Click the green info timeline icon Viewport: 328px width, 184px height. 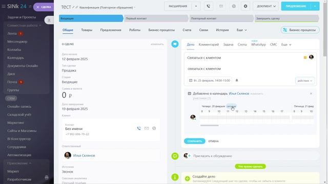pyautogui.click(x=175, y=177)
